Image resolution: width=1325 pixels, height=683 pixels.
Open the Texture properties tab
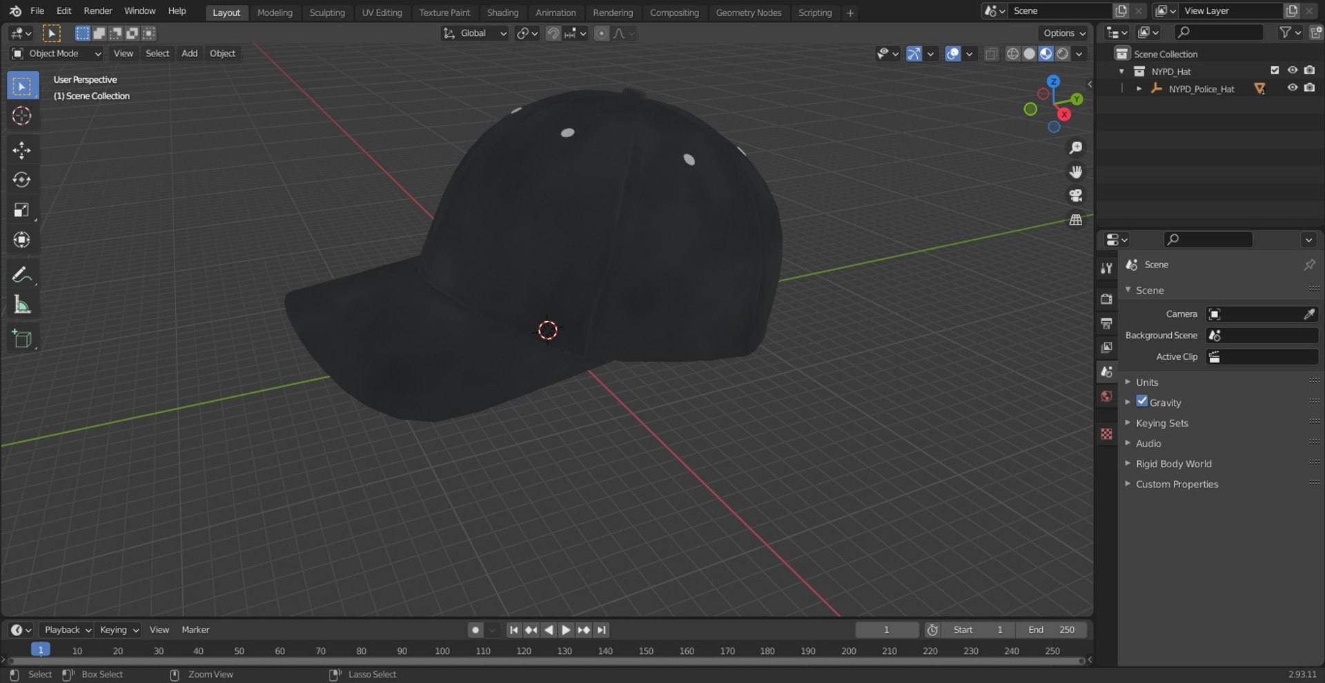[x=1106, y=434]
